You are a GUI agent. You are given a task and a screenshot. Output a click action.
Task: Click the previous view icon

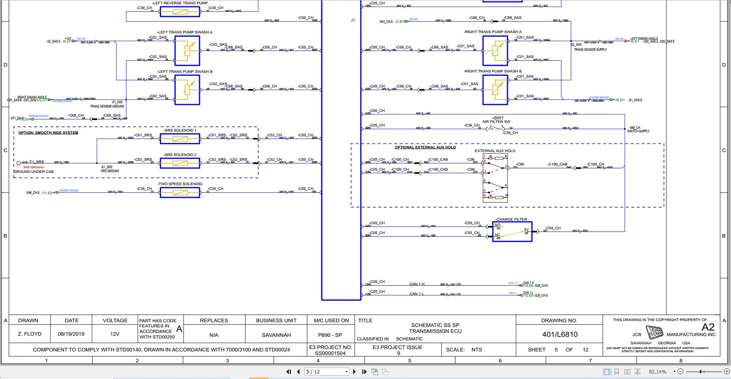tap(375, 372)
